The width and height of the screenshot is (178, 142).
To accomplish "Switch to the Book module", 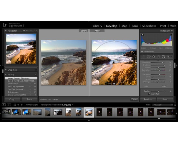I will (135, 26).
